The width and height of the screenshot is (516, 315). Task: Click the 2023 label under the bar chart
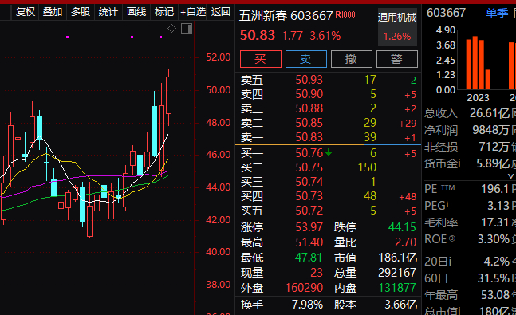coord(478,98)
